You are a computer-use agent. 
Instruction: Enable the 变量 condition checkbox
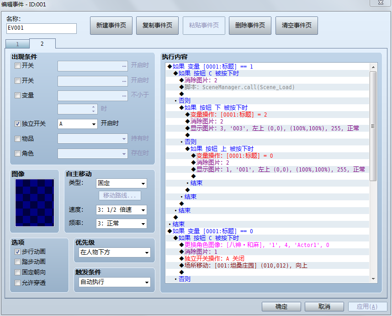pos(17,95)
